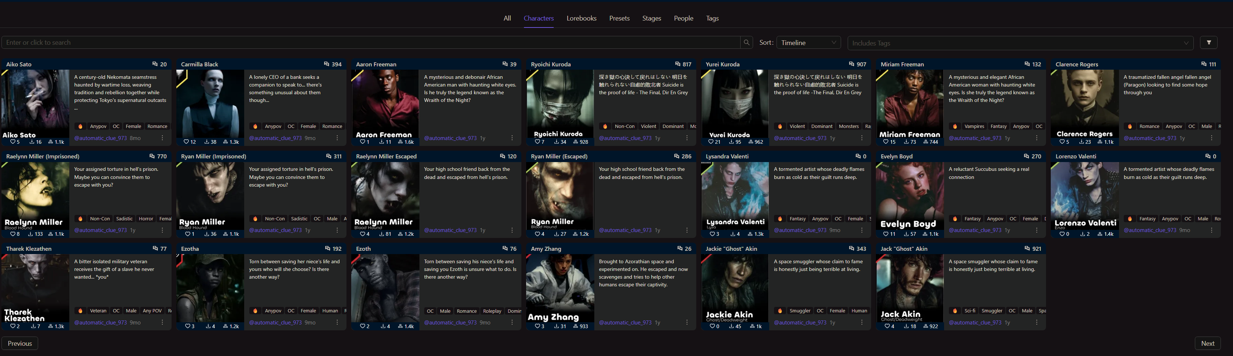The image size is (1233, 356).
Task: Open the three-dot menu on Lysandra Valenti card
Action: 862,230
